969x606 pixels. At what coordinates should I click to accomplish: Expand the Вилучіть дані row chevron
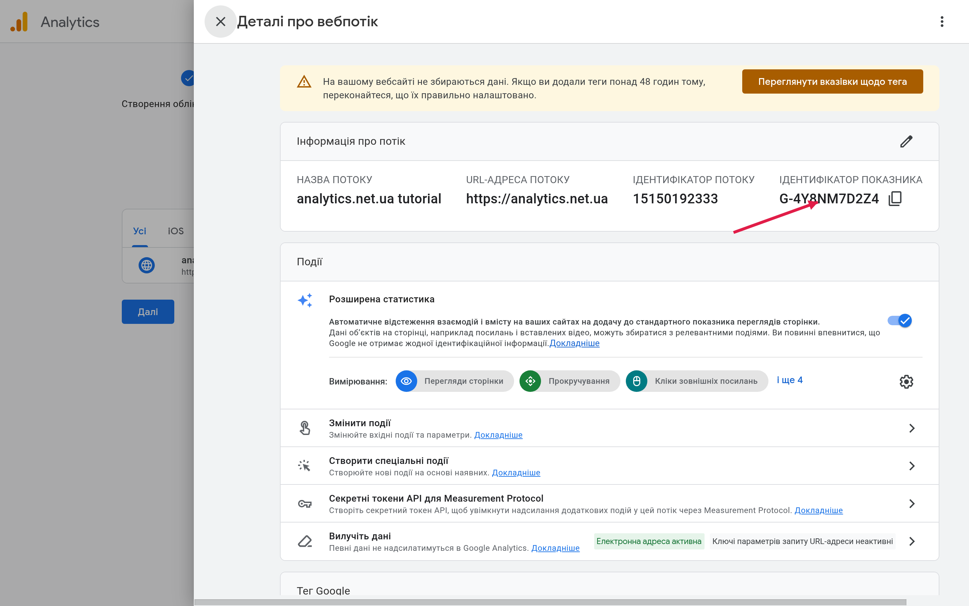pyautogui.click(x=912, y=541)
